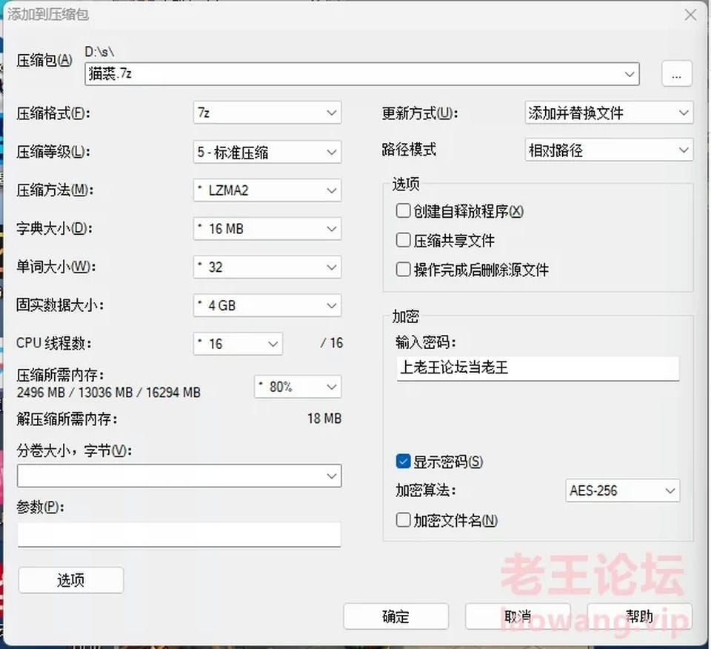
Task: Toggle 压缩共享文件 checkbox
Action: (403, 240)
